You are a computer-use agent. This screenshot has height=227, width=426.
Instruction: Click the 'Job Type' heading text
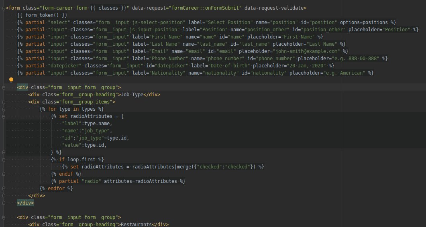coord(132,95)
